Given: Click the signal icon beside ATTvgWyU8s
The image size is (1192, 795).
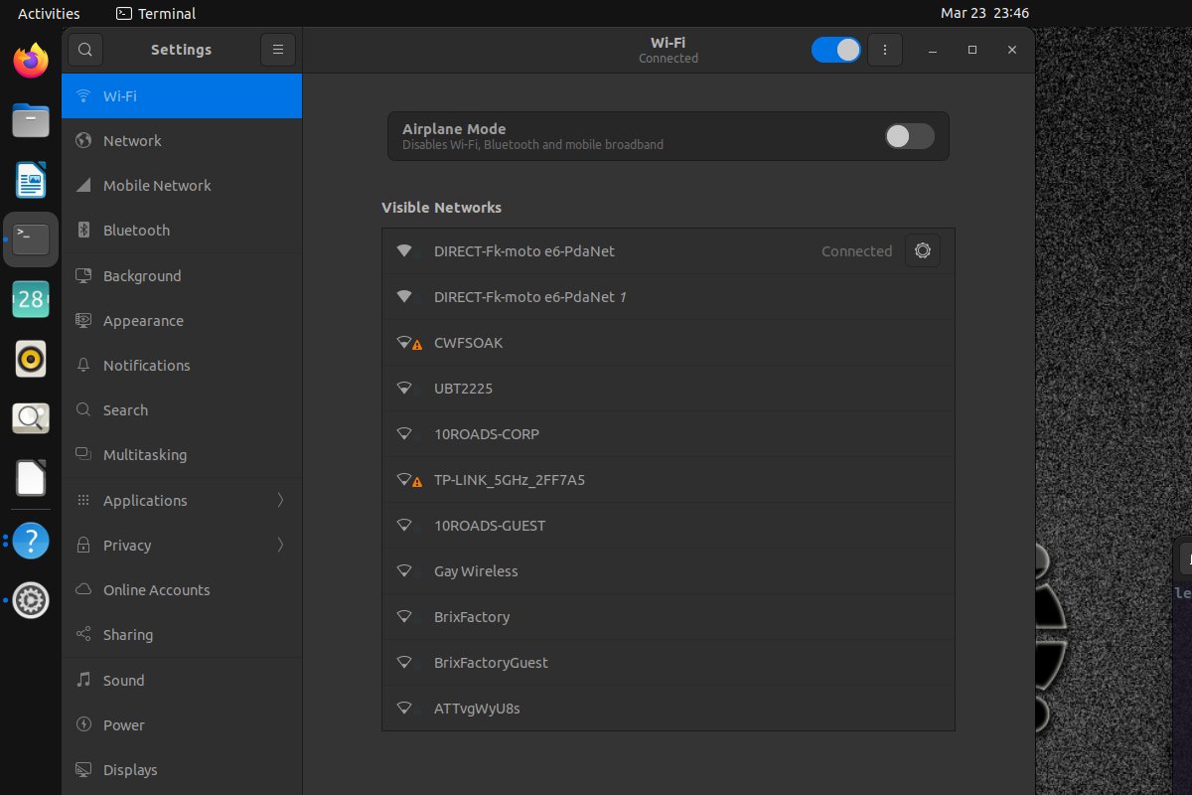Looking at the screenshot, I should click(x=404, y=709).
